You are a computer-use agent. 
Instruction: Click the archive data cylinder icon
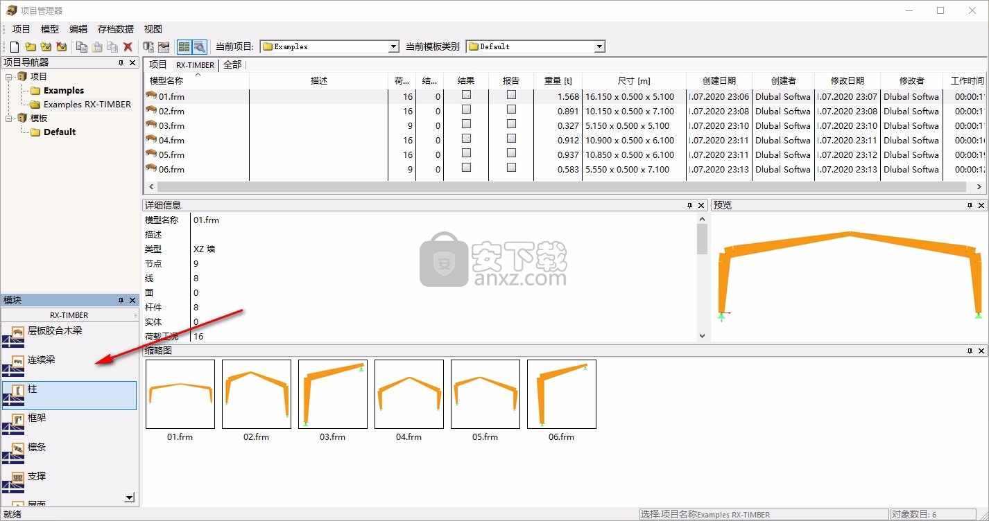pos(148,46)
